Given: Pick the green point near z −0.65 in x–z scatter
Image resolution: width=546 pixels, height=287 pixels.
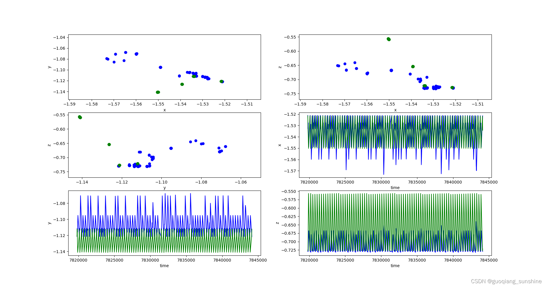Looking at the screenshot, I should (413, 67).
